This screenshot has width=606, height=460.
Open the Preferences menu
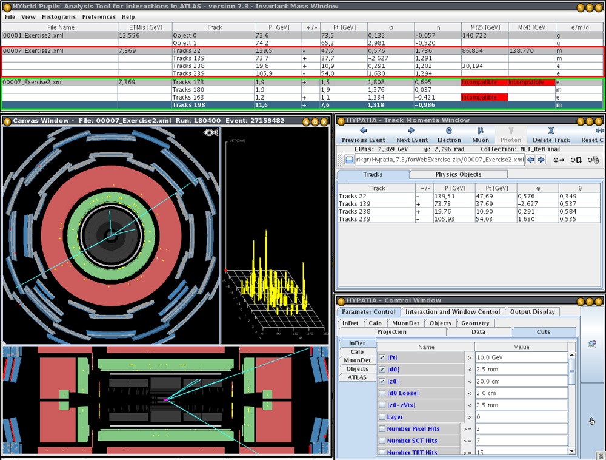[99, 17]
